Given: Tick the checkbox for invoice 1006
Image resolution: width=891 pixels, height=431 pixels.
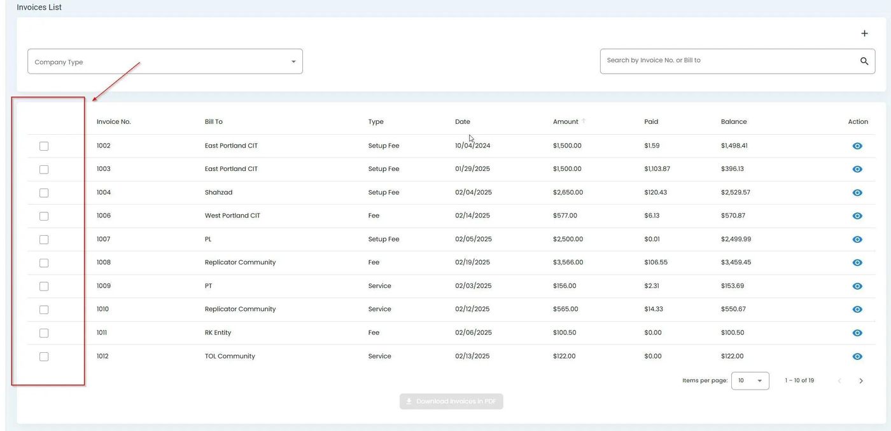Looking at the screenshot, I should (x=44, y=216).
